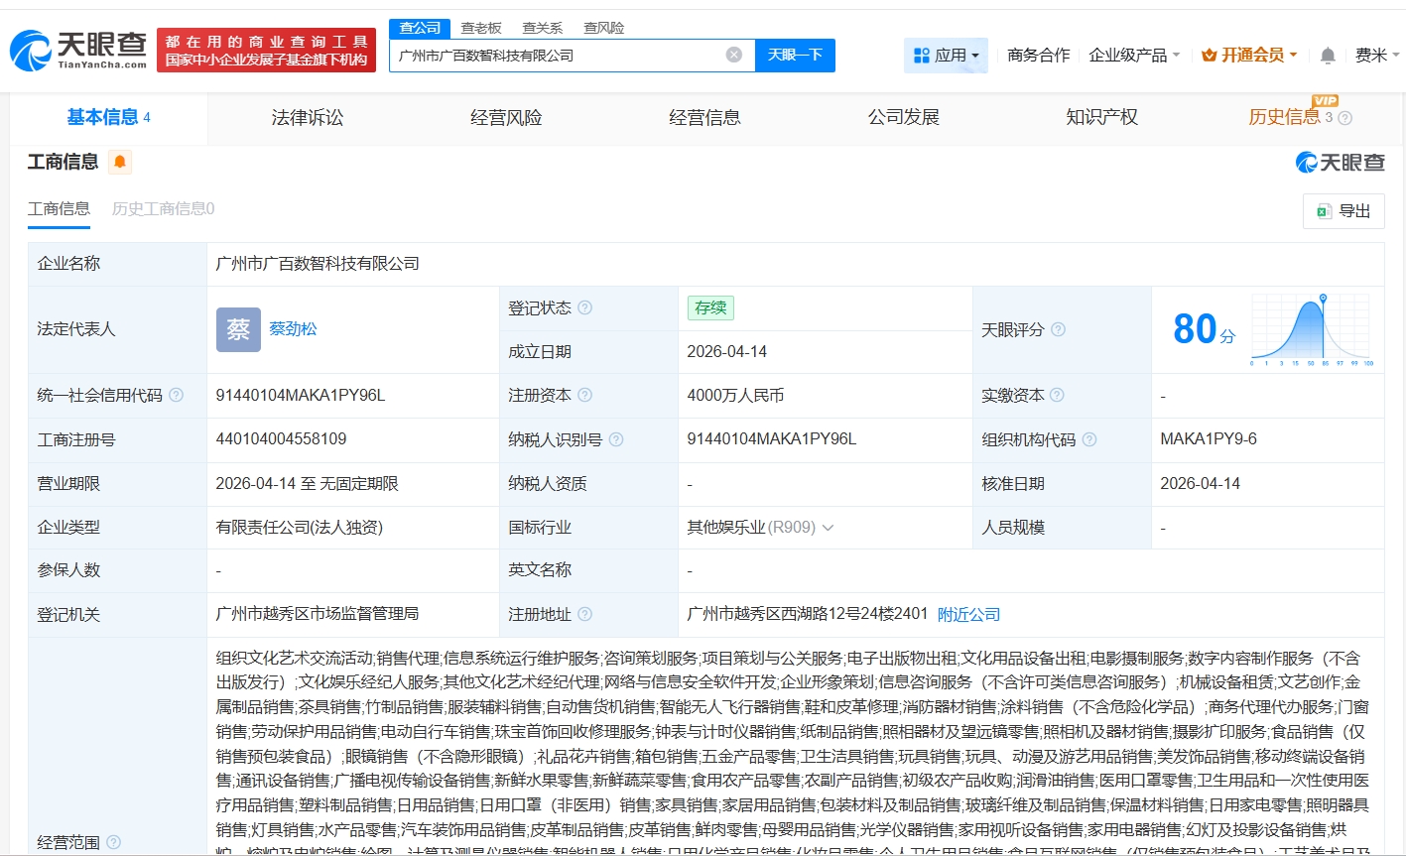Click the 蔡 avatar of legal representative
1406x856 pixels.
tap(238, 329)
